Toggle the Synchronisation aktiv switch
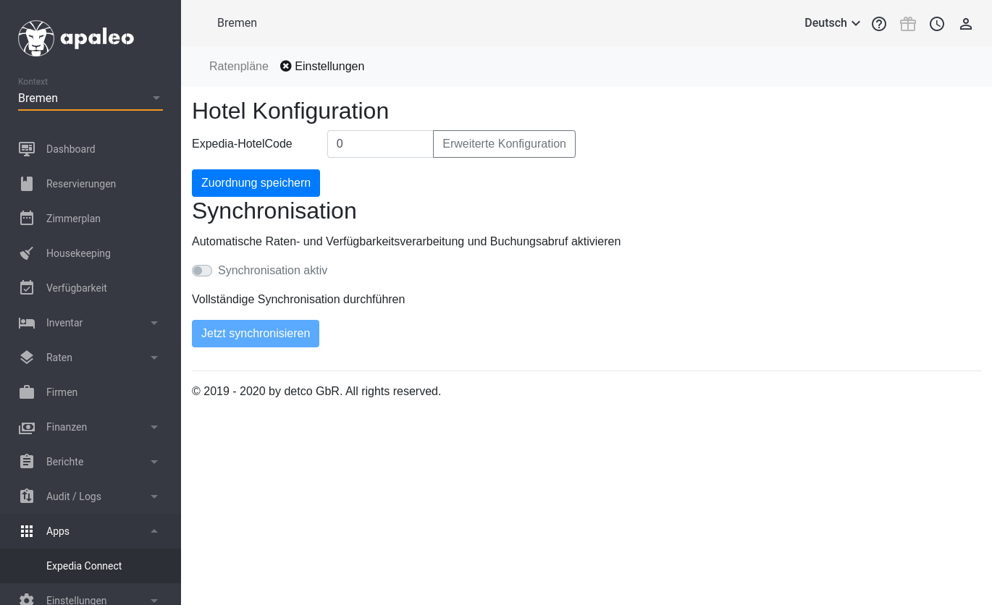Image resolution: width=992 pixels, height=605 pixels. 202,271
